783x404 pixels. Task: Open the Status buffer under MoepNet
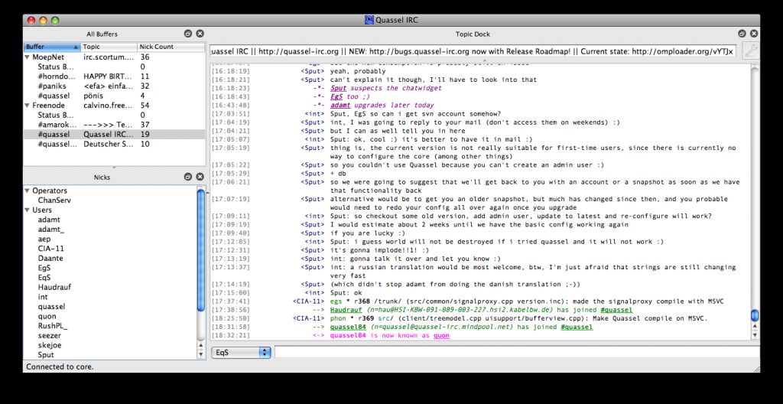[115, 67]
